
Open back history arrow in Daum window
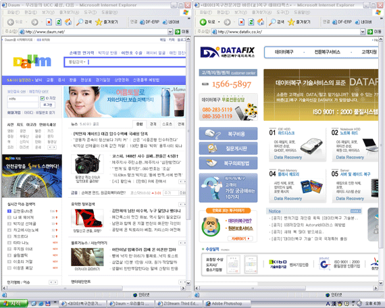pyautogui.click(x=26, y=22)
